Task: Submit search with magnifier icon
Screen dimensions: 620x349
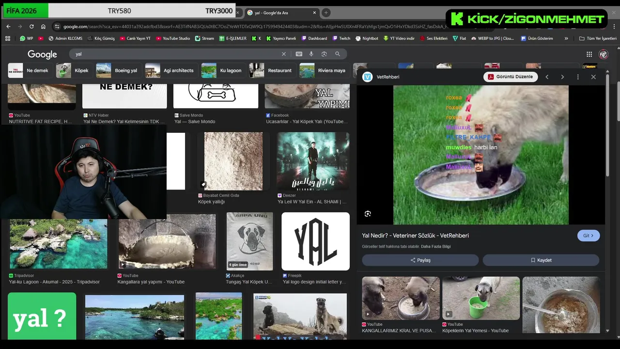Action: click(x=338, y=54)
